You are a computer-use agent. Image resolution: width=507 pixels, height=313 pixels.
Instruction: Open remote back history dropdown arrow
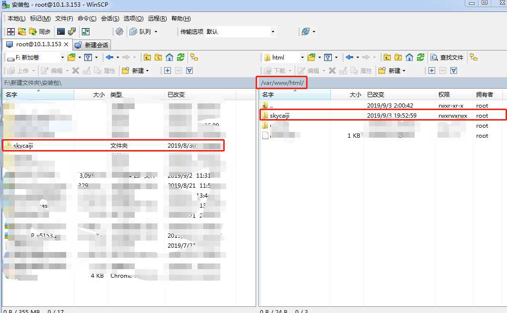click(x=358, y=58)
